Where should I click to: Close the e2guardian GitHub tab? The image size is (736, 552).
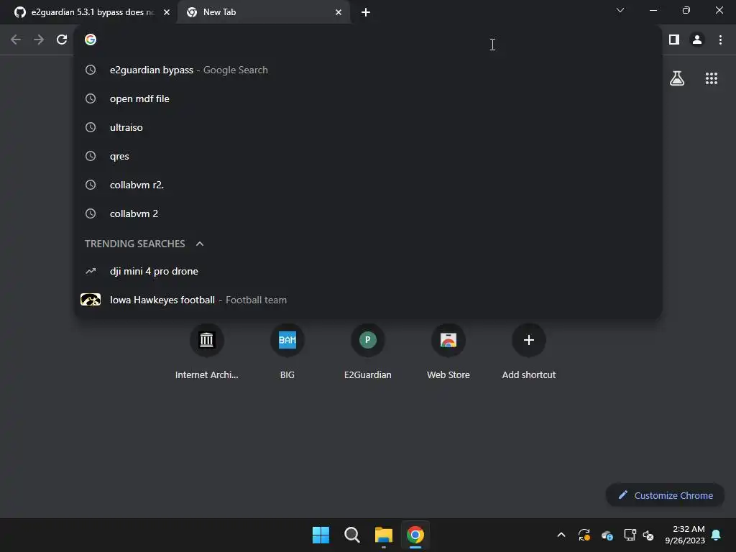point(167,12)
